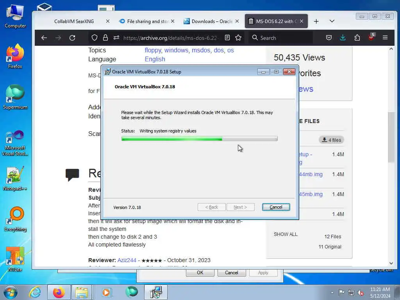Show hidden system tray icons
Image resolution: width=400 pixels, height=300 pixels.
332,293
